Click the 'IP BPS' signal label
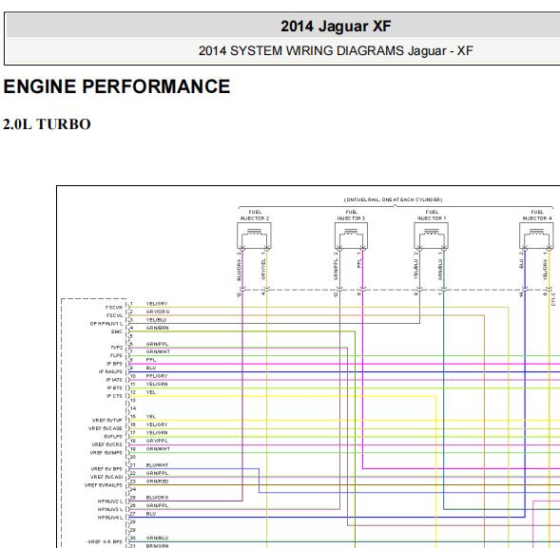This screenshot has height=548, width=560. click(114, 364)
